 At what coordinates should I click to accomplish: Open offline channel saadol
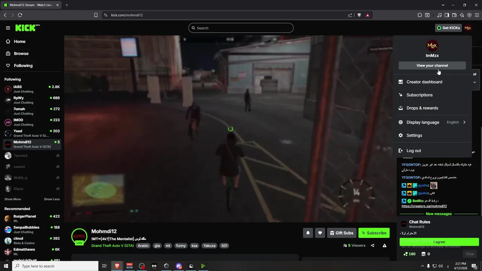coord(32,166)
